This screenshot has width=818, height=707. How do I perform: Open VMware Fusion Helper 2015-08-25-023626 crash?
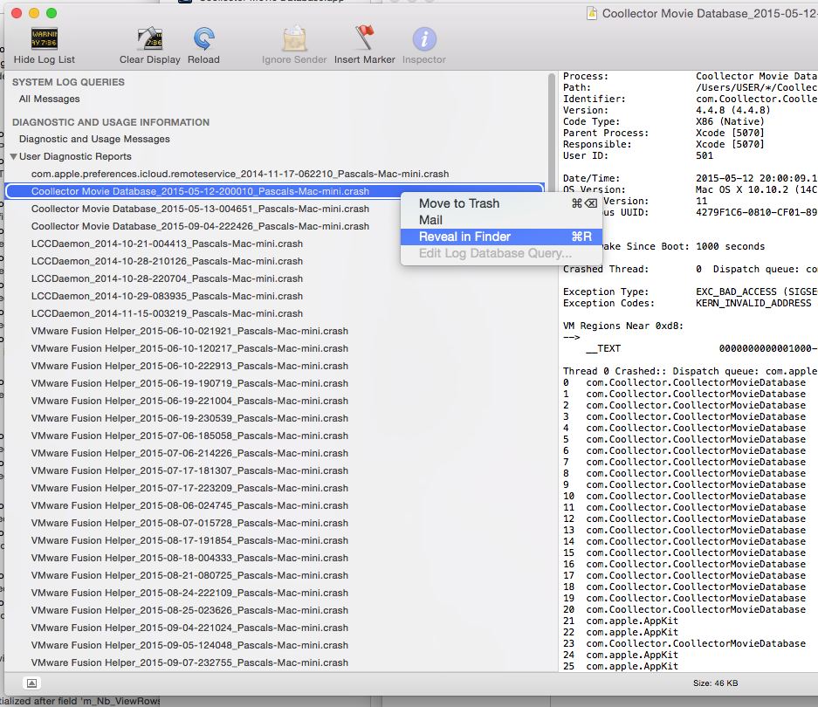[x=190, y=611]
